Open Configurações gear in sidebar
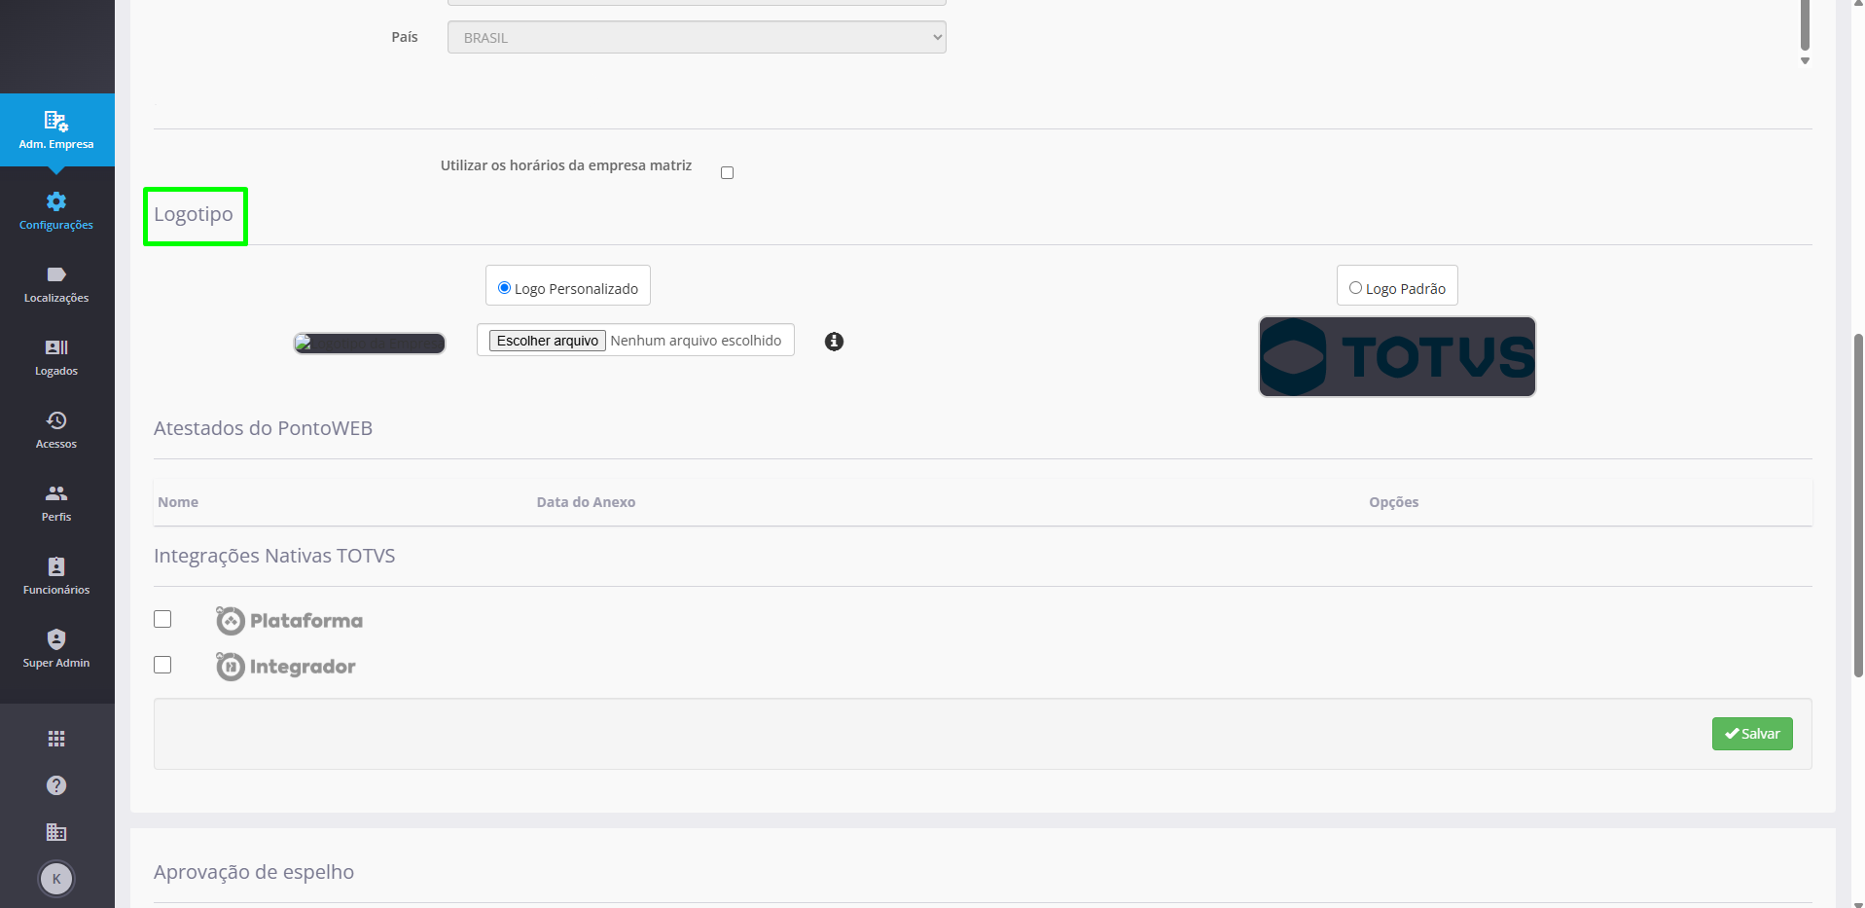Viewport: 1865px width, 908px height. tap(56, 211)
